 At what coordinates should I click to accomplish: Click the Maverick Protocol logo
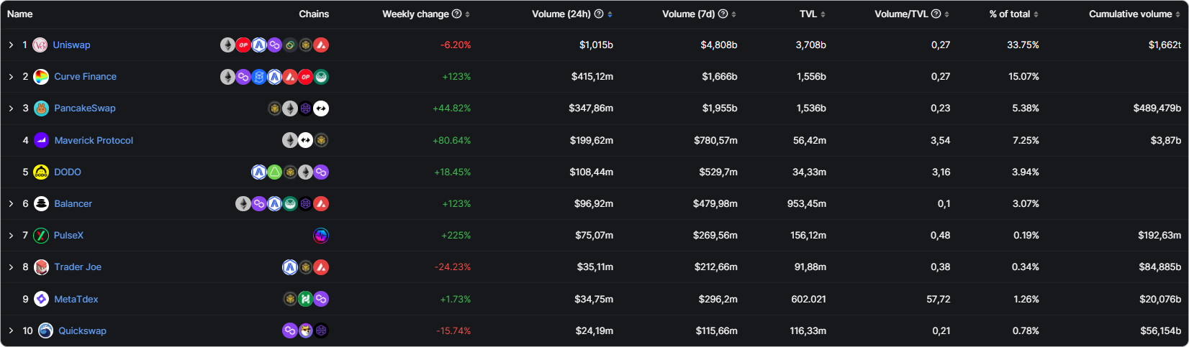click(x=42, y=140)
